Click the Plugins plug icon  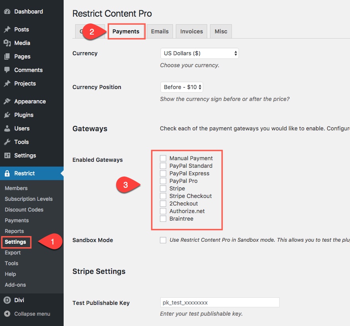(7, 115)
